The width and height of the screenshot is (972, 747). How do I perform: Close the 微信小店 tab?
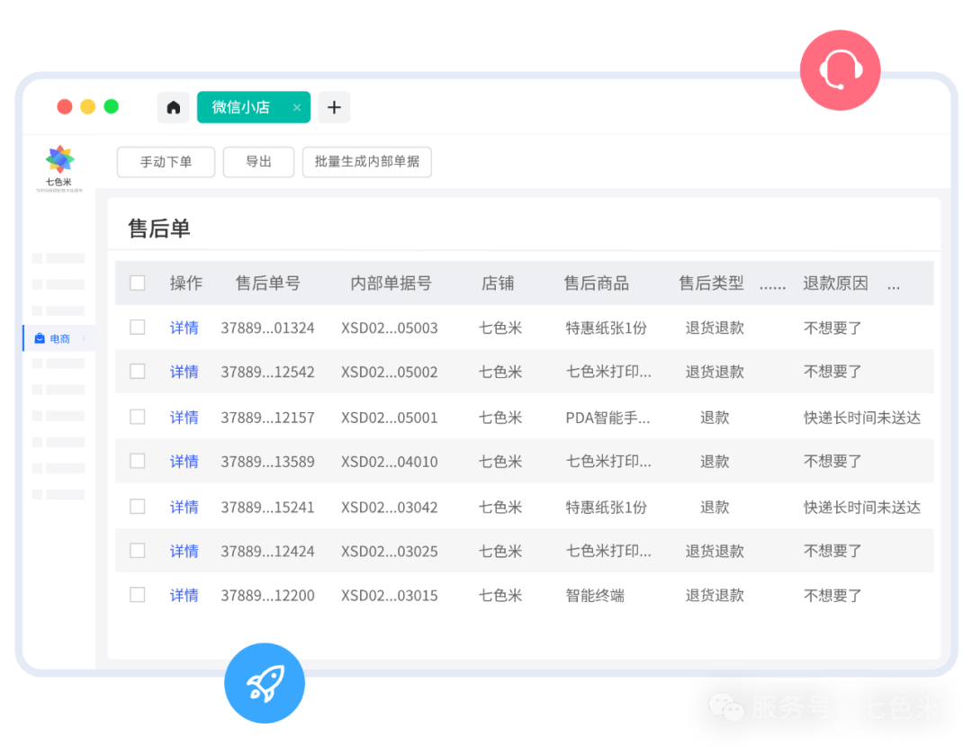pos(297,107)
